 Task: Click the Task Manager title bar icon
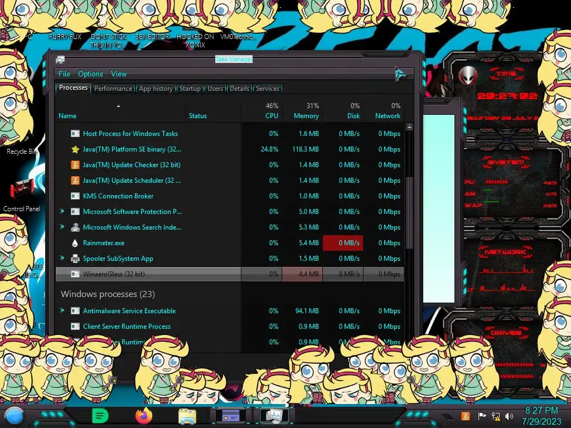(x=60, y=59)
